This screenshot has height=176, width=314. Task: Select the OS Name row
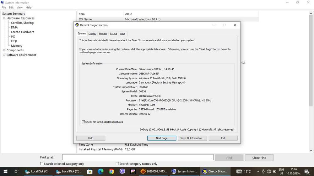tap(168, 19)
